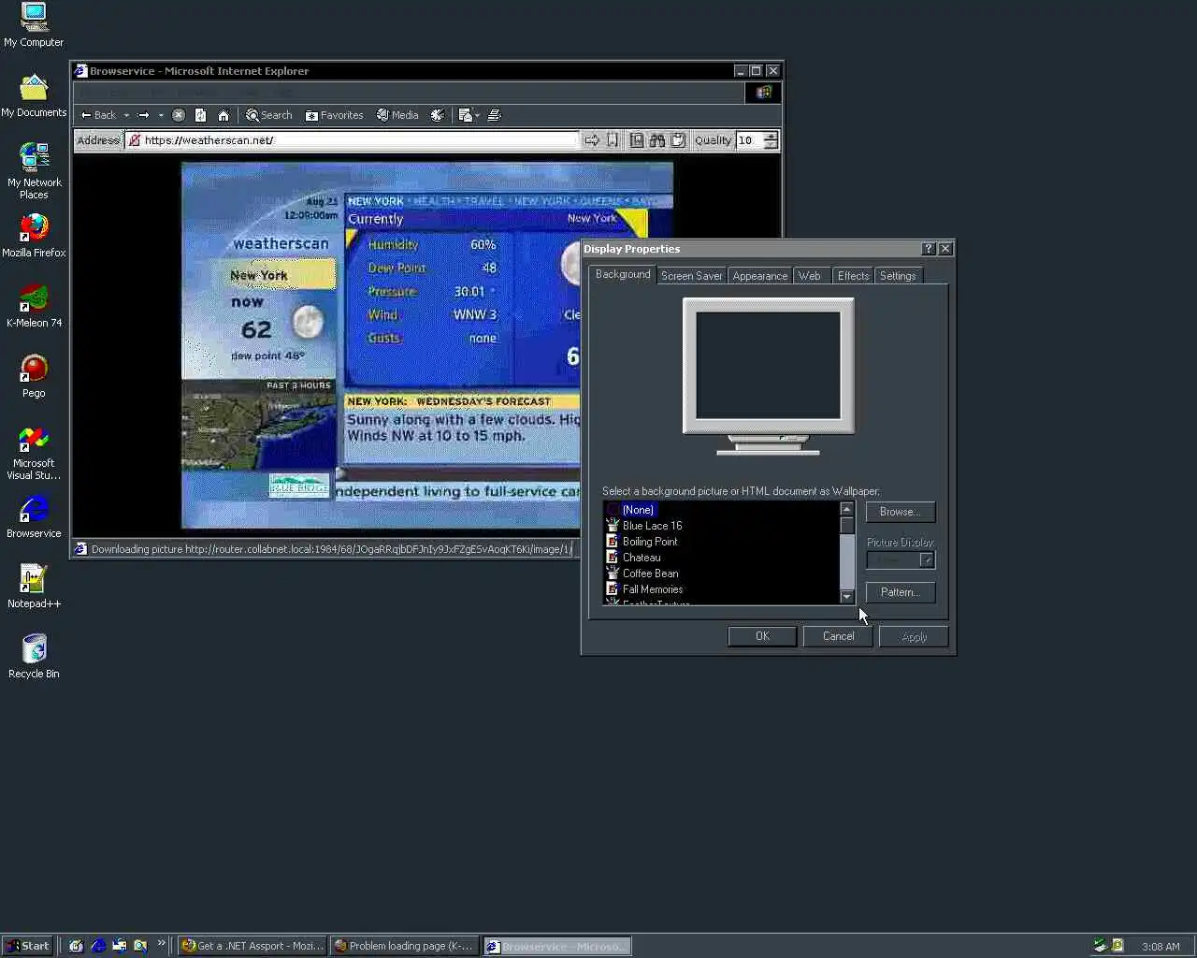The width and height of the screenshot is (1197, 958).
Task: Decrease Quality with the down spinner arrow
Action: (771, 145)
